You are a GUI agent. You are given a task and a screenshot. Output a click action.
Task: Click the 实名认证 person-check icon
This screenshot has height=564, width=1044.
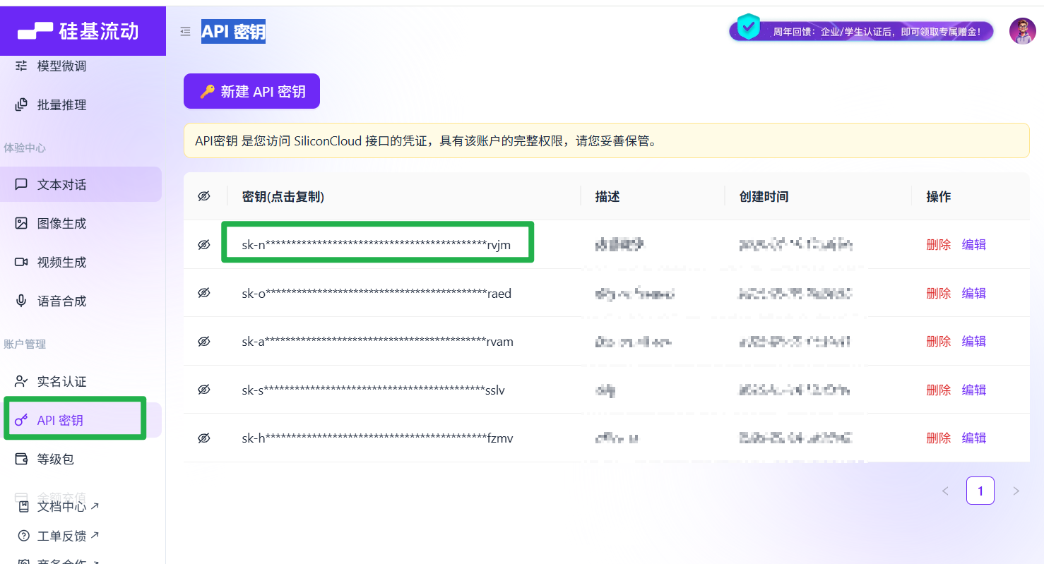click(x=22, y=381)
